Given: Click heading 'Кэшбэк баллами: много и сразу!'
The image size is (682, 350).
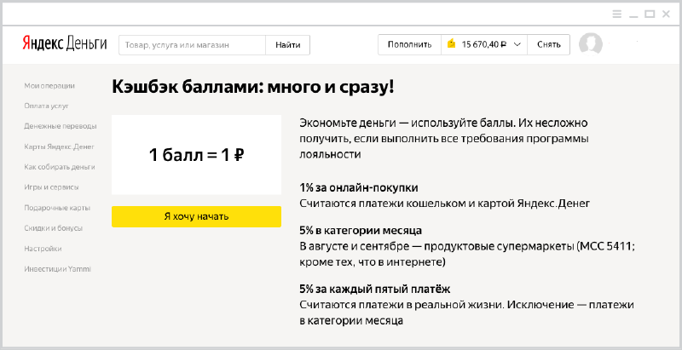Looking at the screenshot, I should 253,87.
